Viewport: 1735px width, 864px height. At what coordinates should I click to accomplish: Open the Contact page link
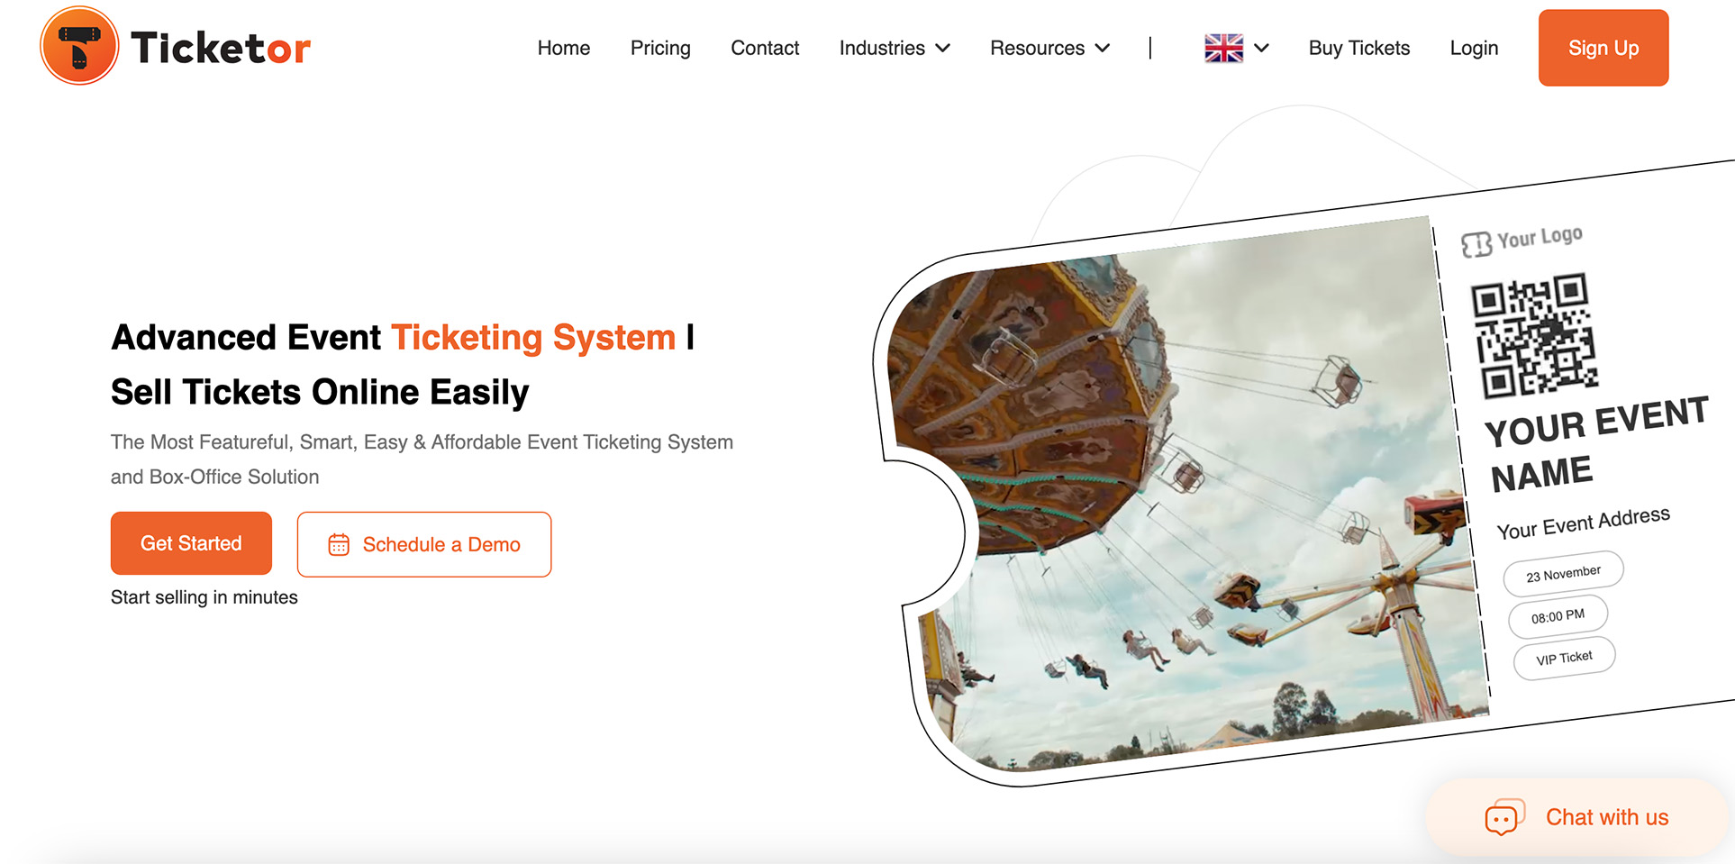[765, 48]
